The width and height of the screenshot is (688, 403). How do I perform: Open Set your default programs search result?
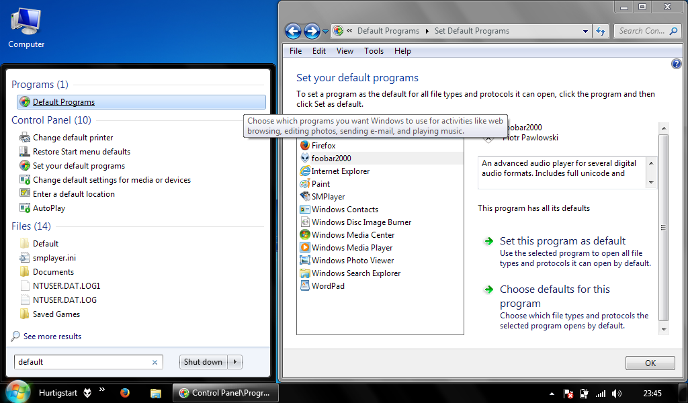pos(72,166)
